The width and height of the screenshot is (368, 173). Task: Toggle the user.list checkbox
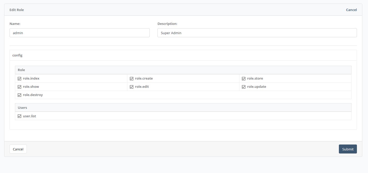19,116
